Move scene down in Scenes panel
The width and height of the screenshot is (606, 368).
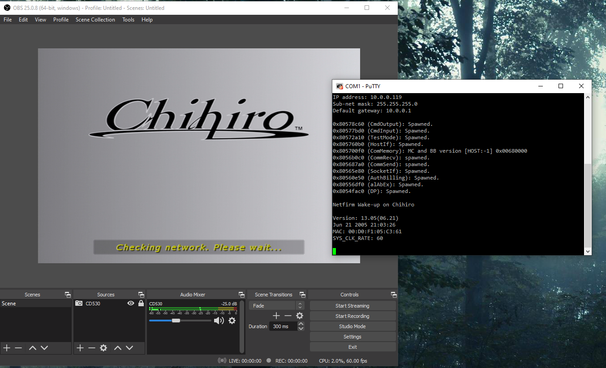(44, 348)
